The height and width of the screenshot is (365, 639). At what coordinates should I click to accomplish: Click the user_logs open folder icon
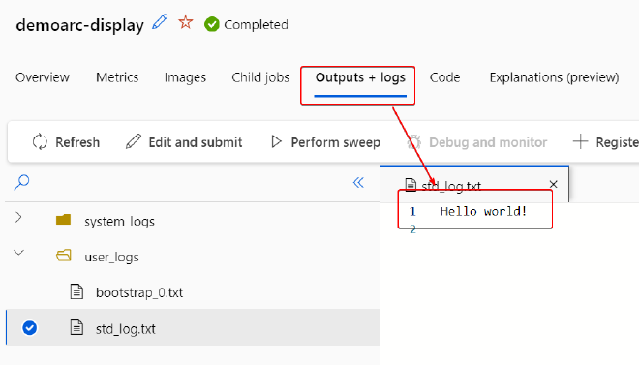[x=64, y=256]
